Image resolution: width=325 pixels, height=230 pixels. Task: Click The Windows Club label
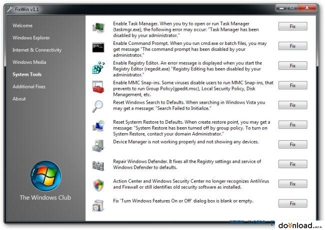coord(45,198)
